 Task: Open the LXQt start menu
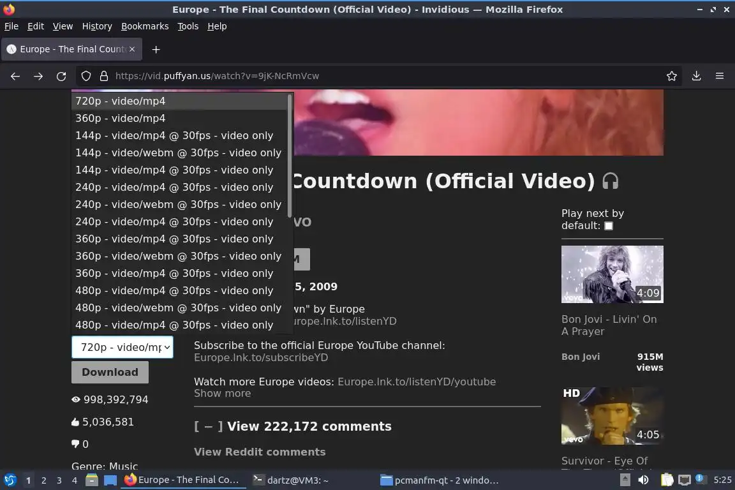(x=10, y=480)
